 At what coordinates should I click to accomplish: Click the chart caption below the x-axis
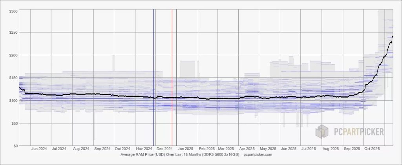click(x=196, y=155)
